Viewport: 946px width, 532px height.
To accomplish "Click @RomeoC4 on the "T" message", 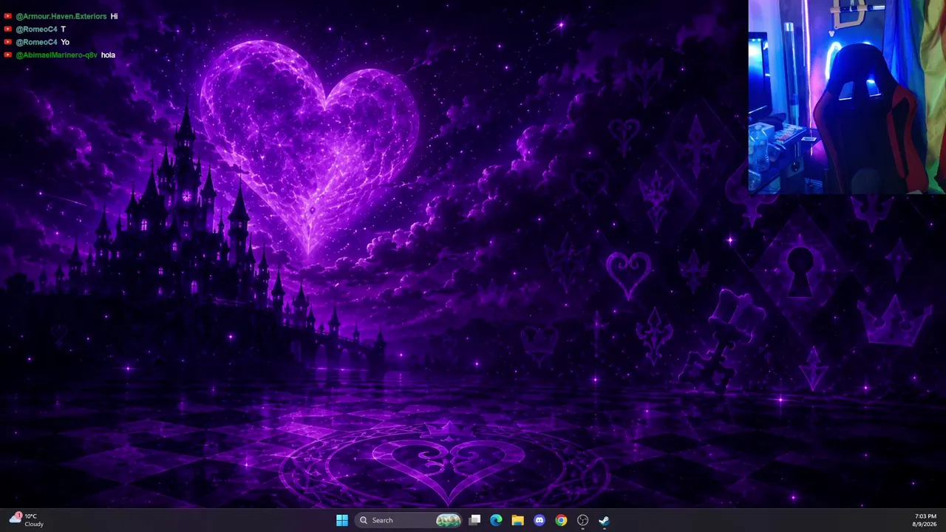I will [36, 29].
